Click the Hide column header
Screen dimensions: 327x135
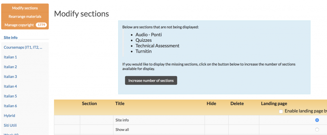coord(211,103)
